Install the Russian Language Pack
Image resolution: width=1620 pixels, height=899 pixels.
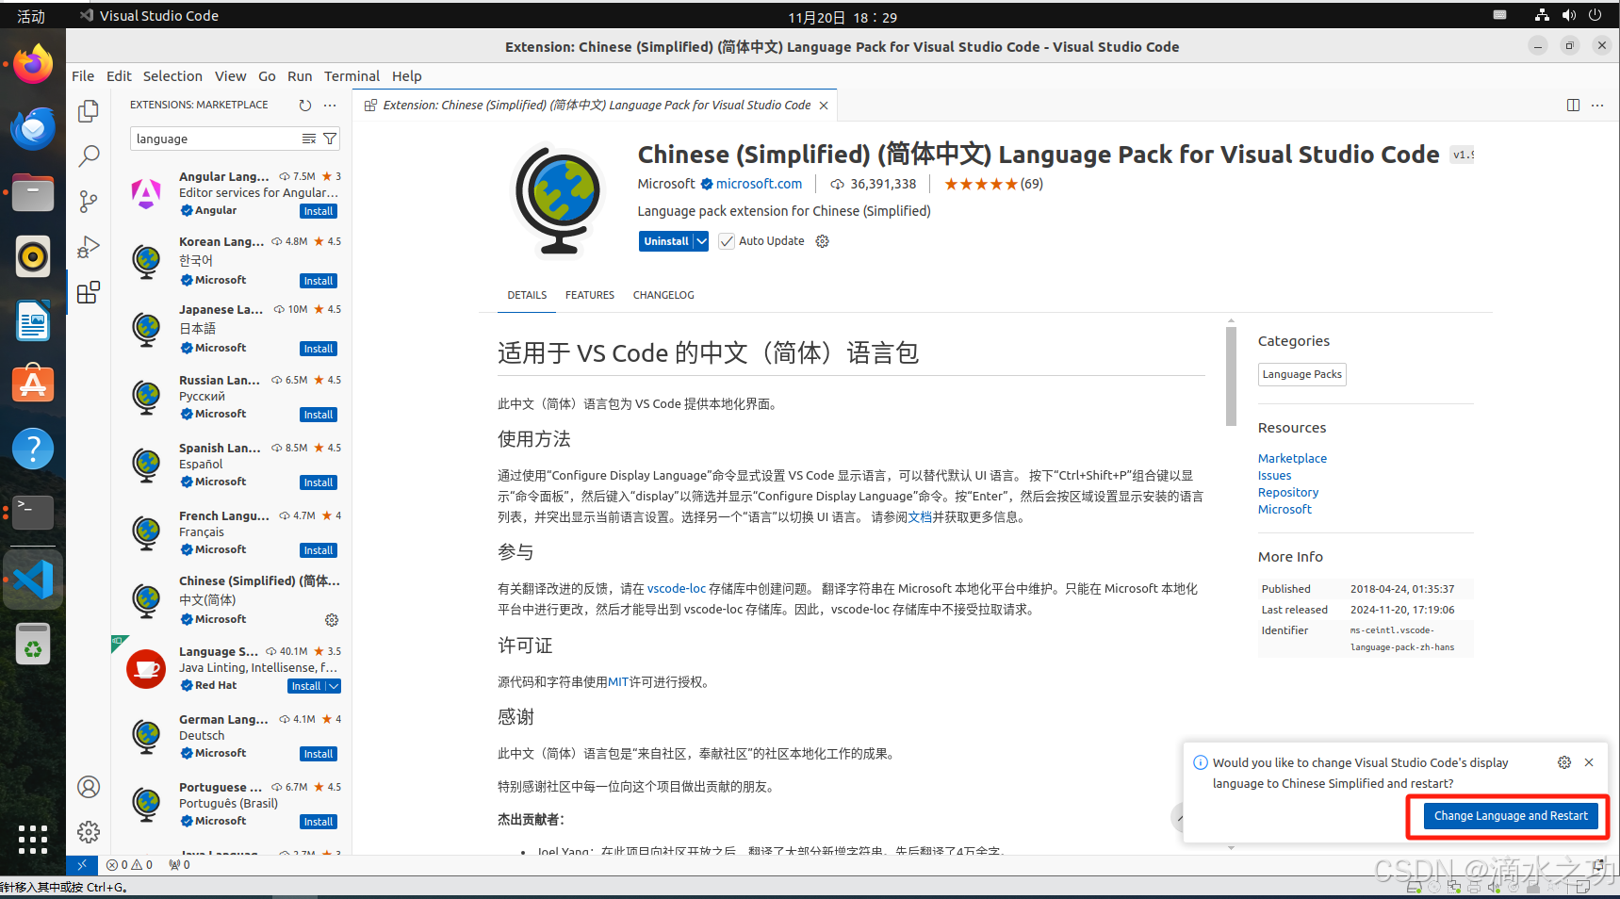[x=319, y=415]
